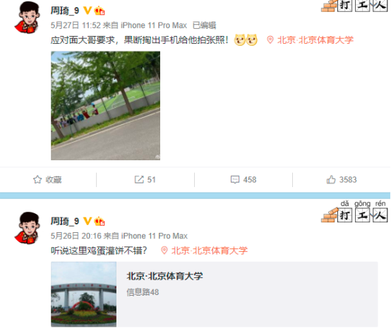This screenshot has height=331, width=391.
Task: Click the favorite star icon on first post
Action: pyautogui.click(x=37, y=179)
